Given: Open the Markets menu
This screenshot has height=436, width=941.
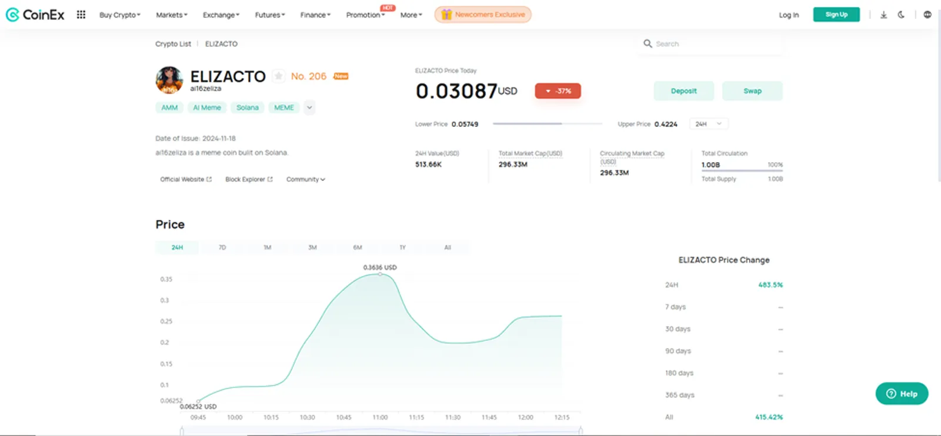Looking at the screenshot, I should coord(172,15).
